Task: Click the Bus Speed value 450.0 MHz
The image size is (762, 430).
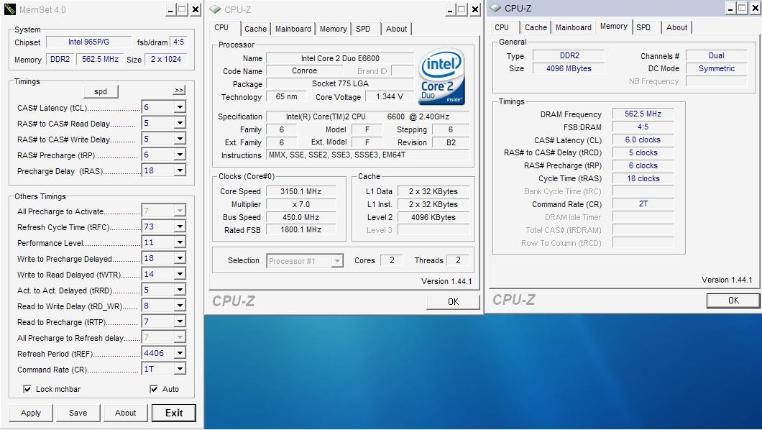Action: click(x=300, y=217)
